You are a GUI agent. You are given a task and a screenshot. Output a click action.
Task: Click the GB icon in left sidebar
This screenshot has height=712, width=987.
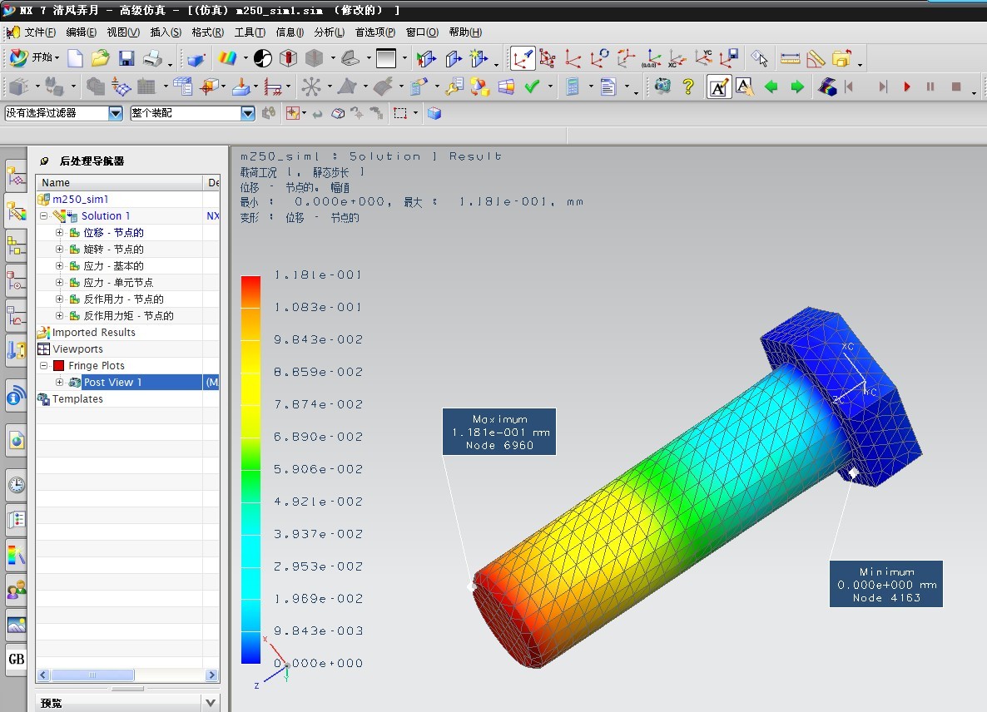coord(17,659)
